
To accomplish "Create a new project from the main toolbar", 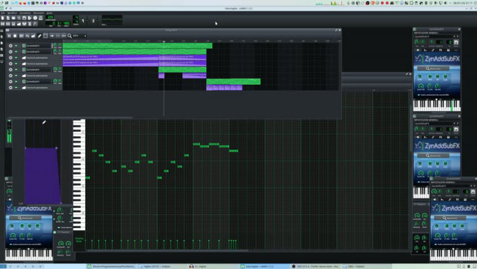I will click(x=3, y=18).
